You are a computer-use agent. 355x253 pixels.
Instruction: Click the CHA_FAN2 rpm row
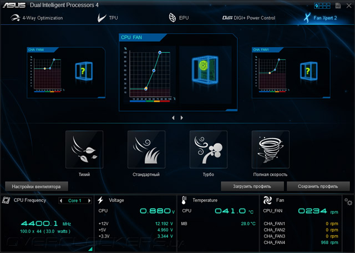(x=301, y=230)
